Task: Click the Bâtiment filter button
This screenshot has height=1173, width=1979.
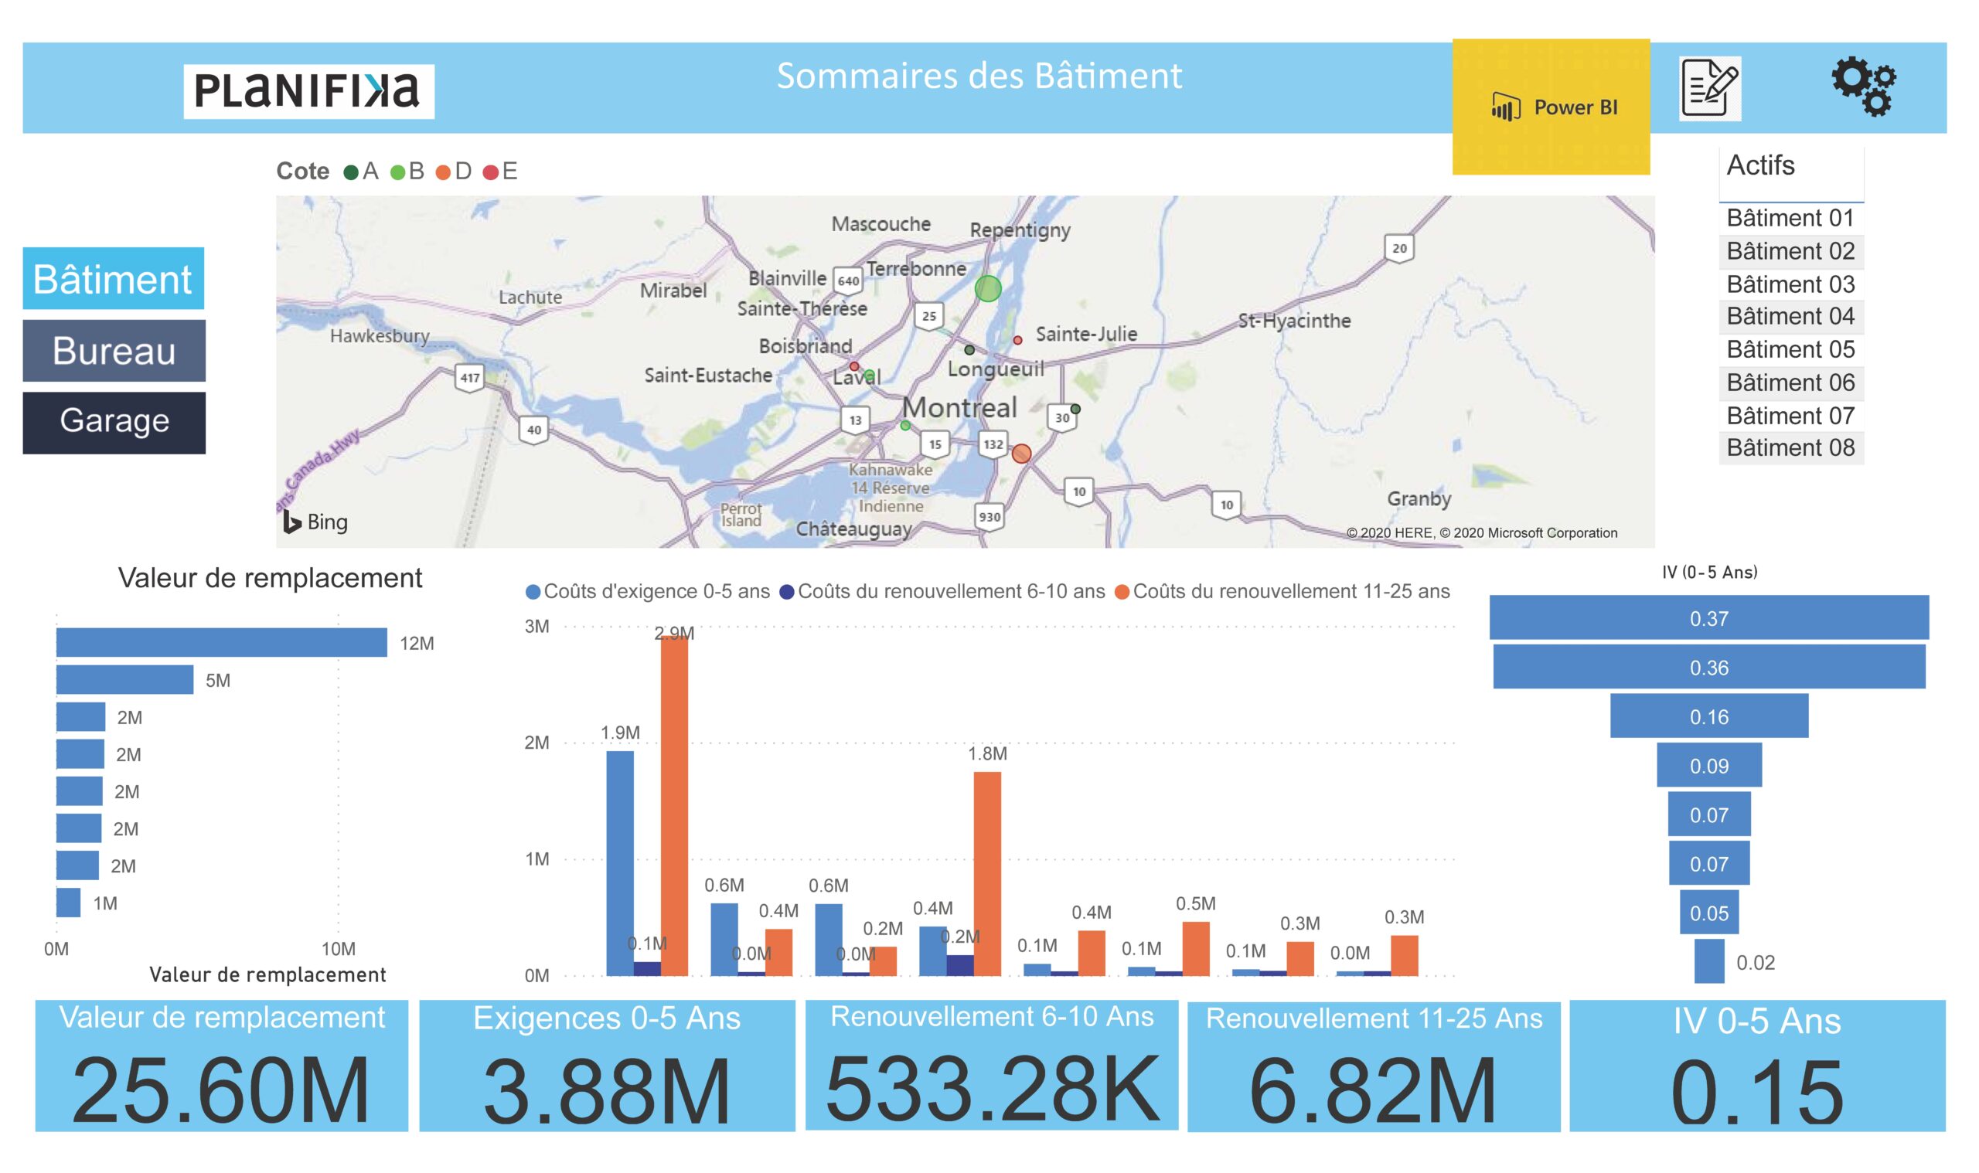Action: tap(114, 278)
